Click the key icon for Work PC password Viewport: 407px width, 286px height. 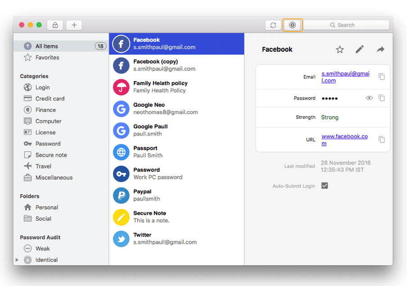121,174
